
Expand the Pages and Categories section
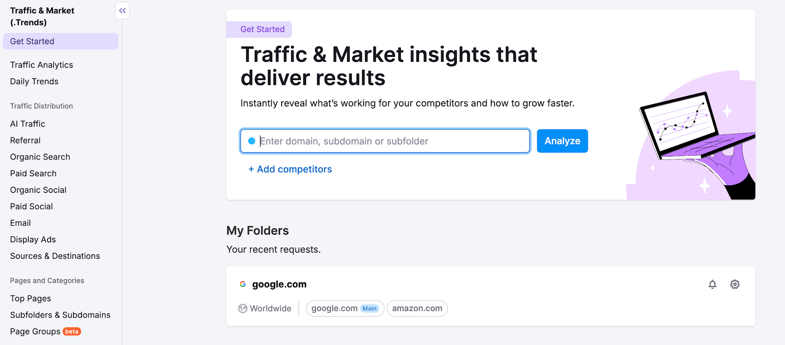click(47, 280)
